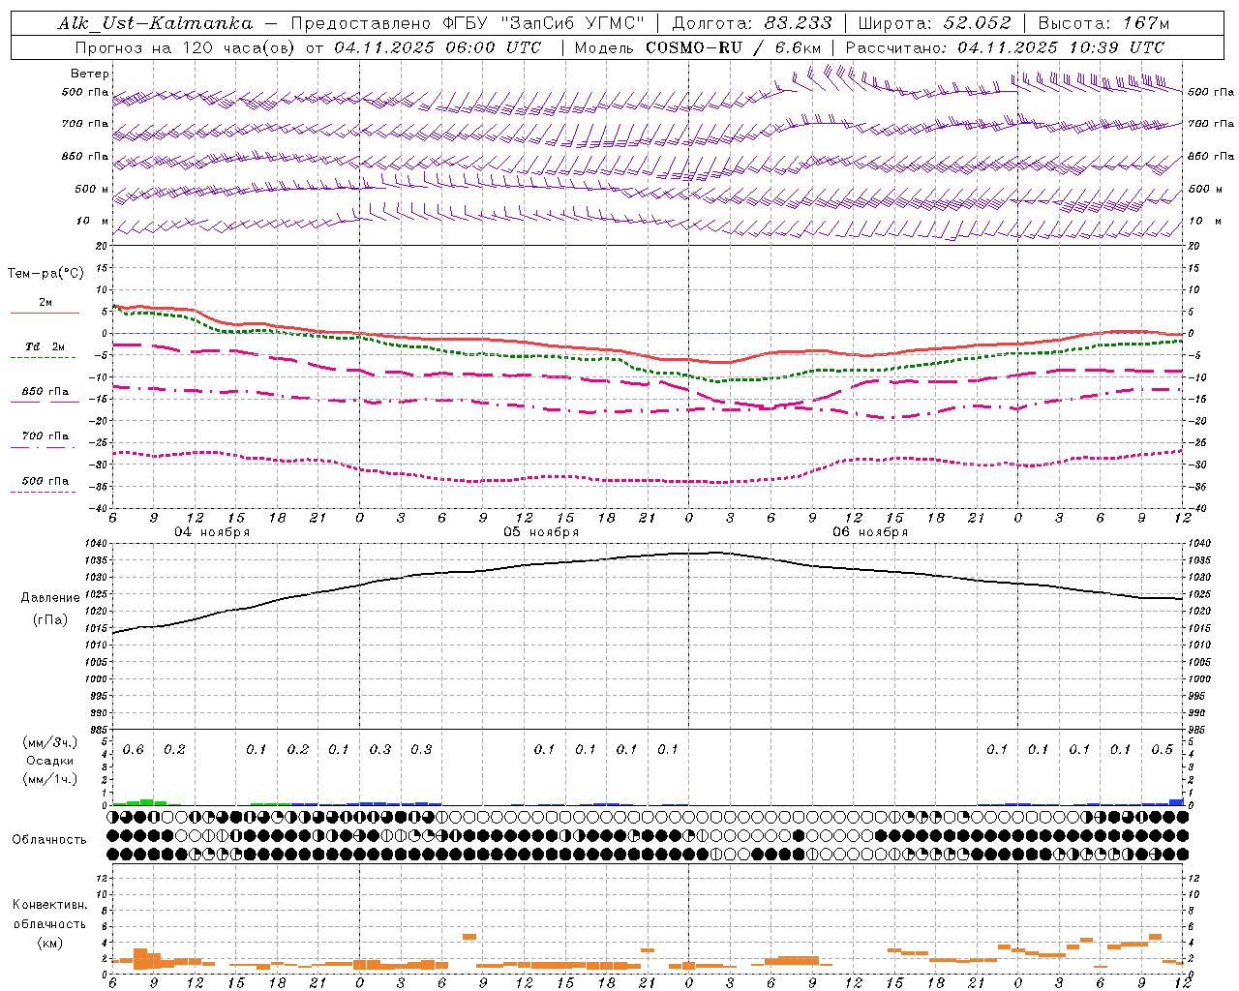
Task: Click the "(мм/3ч.)" precipitation unit label
Action: [x=50, y=742]
